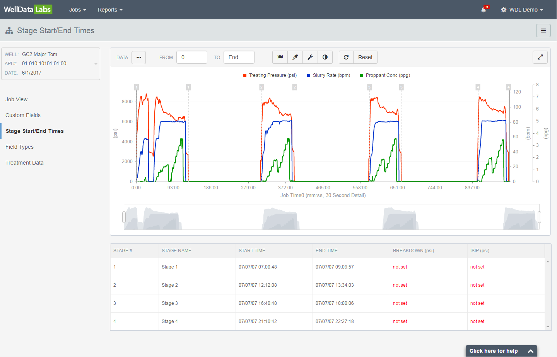Expand chart to fullscreen

[540, 57]
